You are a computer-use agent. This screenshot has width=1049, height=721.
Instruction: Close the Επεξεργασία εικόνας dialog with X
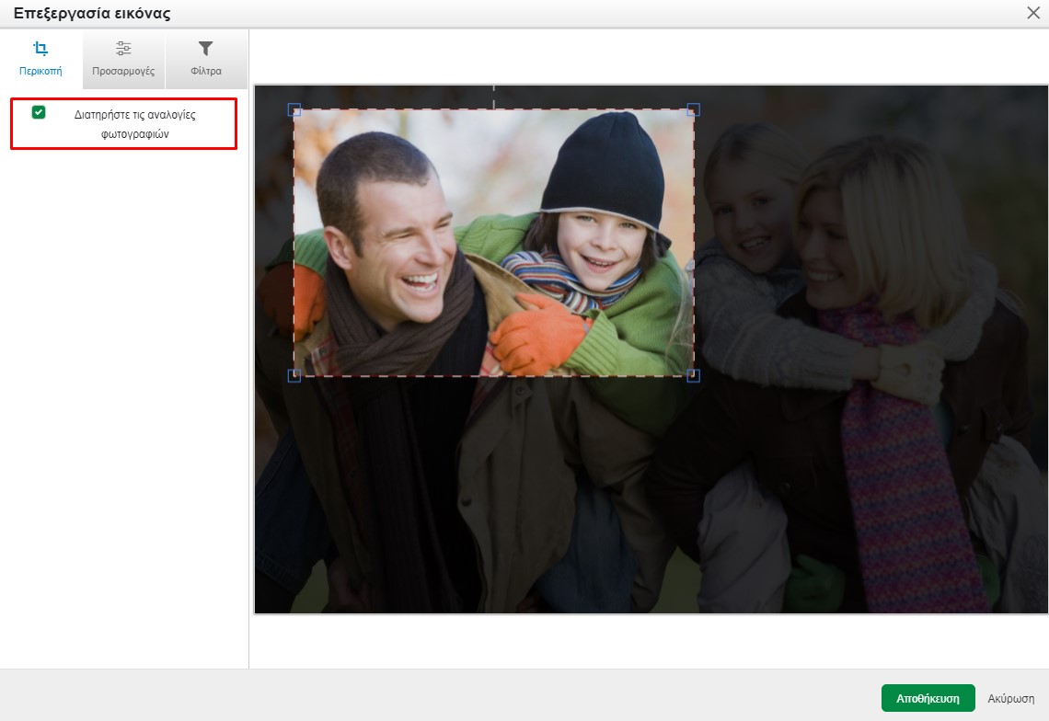(1033, 12)
